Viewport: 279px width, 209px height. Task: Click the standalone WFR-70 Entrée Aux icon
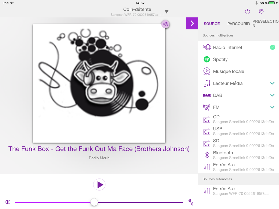207,191
